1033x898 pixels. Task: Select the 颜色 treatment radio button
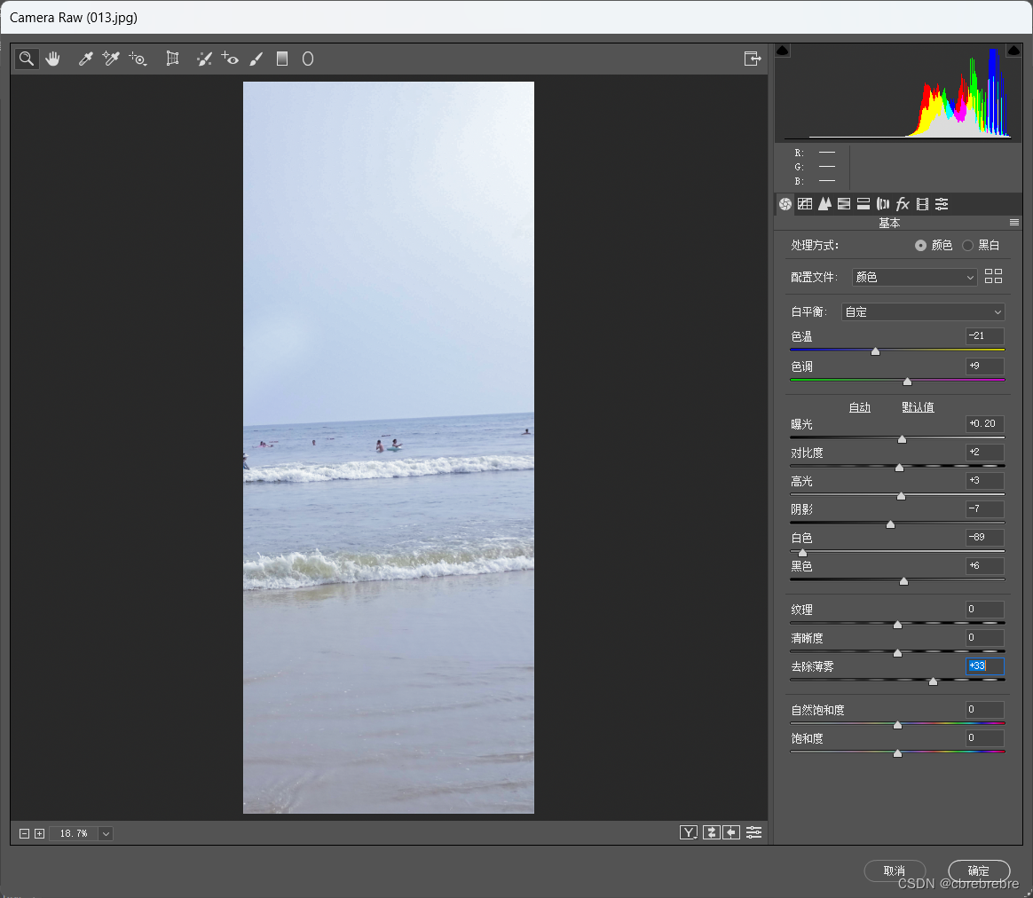920,245
